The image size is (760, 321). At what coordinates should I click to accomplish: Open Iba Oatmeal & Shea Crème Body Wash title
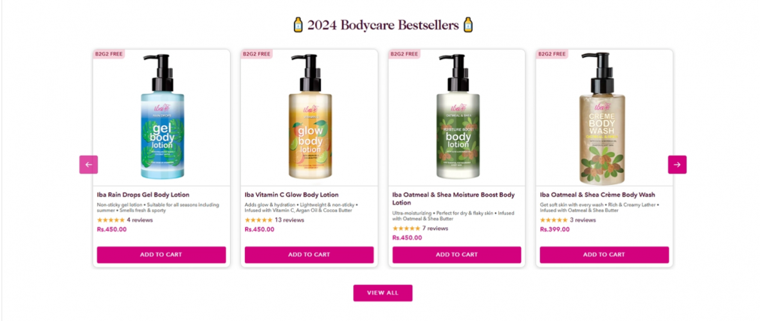(597, 195)
